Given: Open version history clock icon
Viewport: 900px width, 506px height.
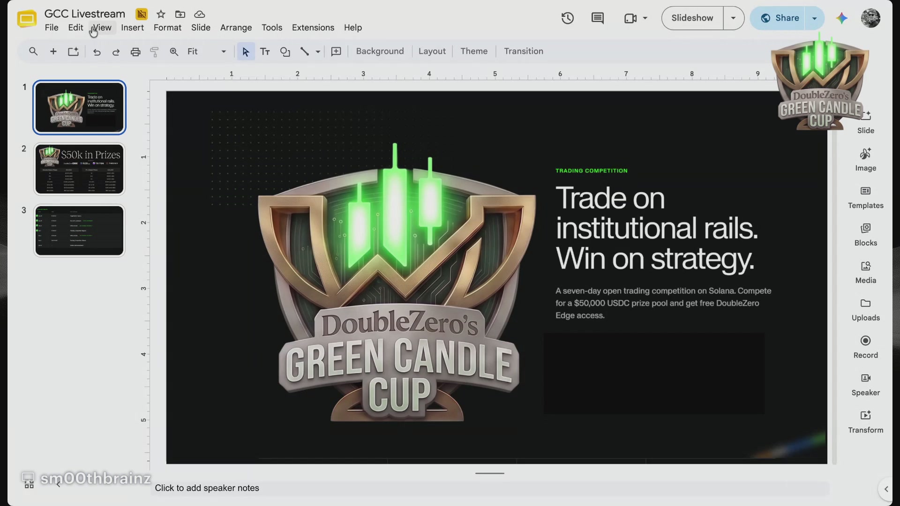Looking at the screenshot, I should tap(568, 18).
